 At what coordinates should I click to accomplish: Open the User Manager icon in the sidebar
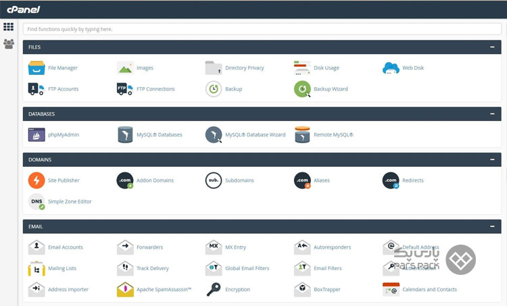(x=8, y=44)
